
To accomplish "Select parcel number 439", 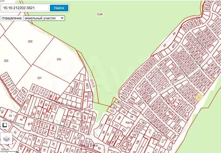I will [127, 123].
